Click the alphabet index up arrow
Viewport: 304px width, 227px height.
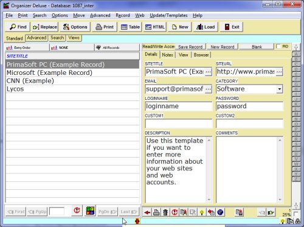click(296, 47)
